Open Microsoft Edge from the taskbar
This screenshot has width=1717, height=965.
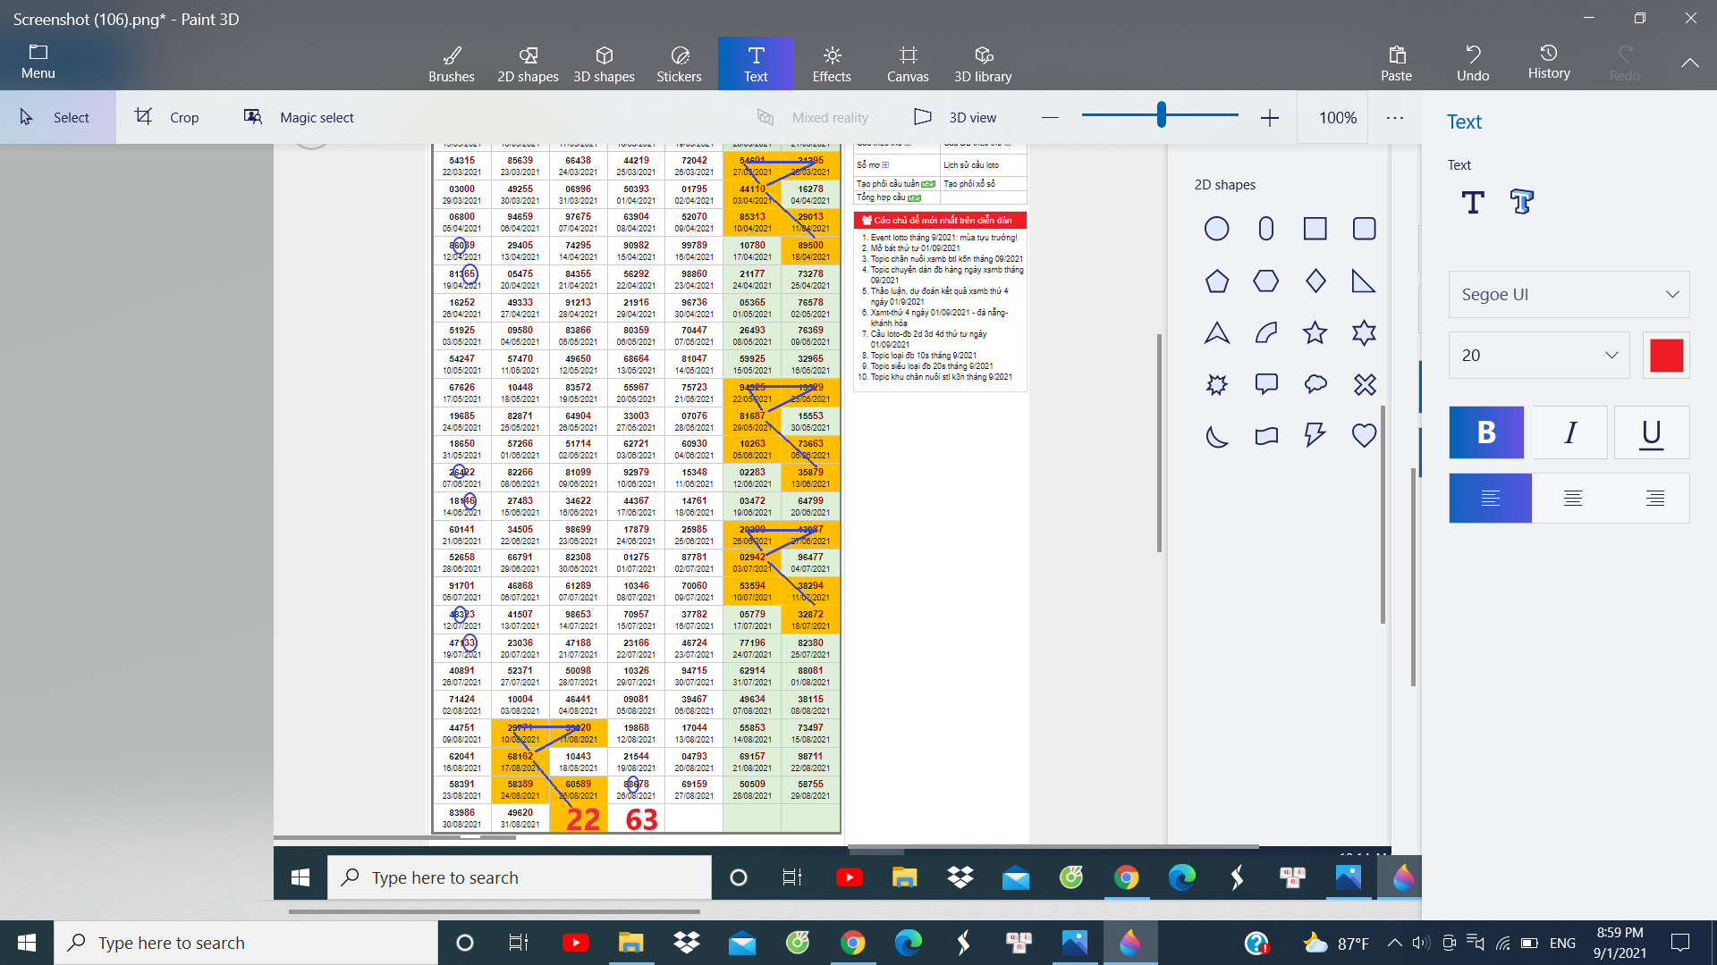[x=909, y=943]
